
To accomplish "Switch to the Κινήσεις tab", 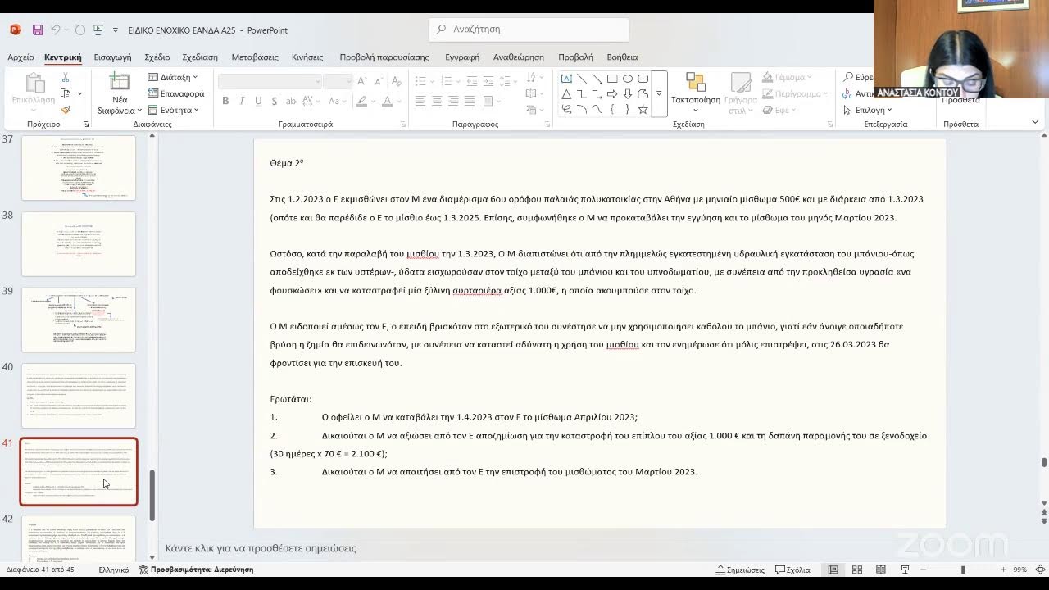I will pos(307,57).
